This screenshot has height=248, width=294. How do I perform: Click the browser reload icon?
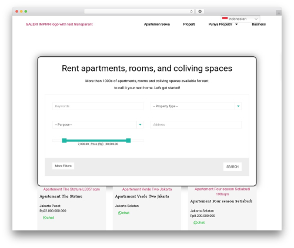191,11
